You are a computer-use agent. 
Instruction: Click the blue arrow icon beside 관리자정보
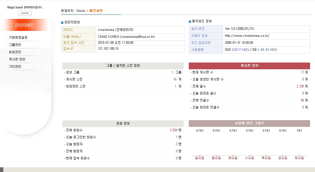click(x=62, y=22)
